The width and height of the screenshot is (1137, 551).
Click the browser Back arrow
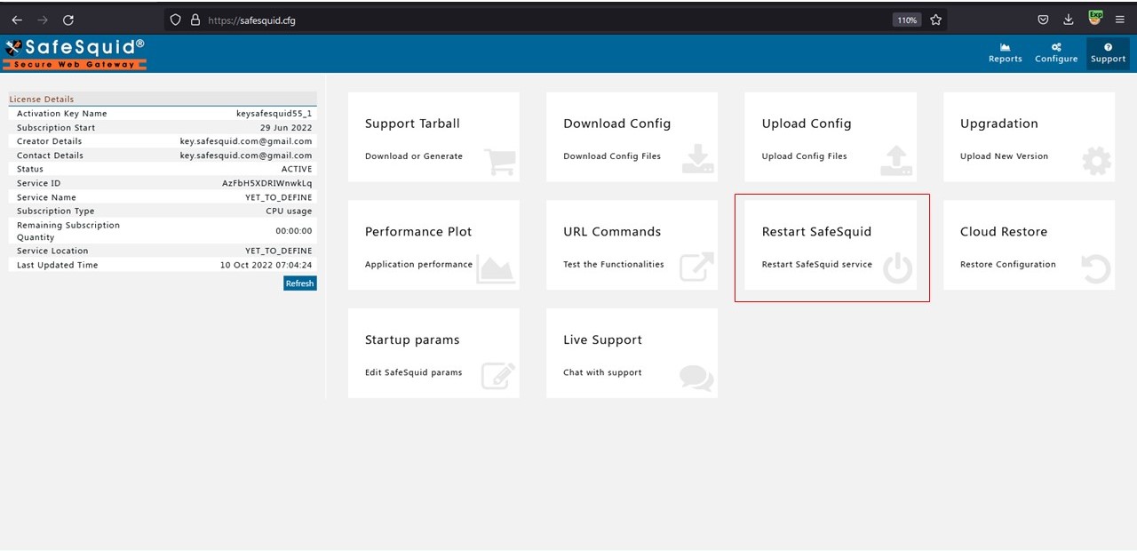click(x=17, y=20)
